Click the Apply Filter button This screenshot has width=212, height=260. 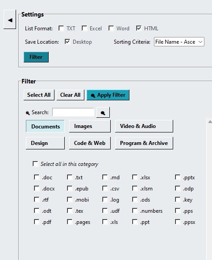[x=108, y=95]
